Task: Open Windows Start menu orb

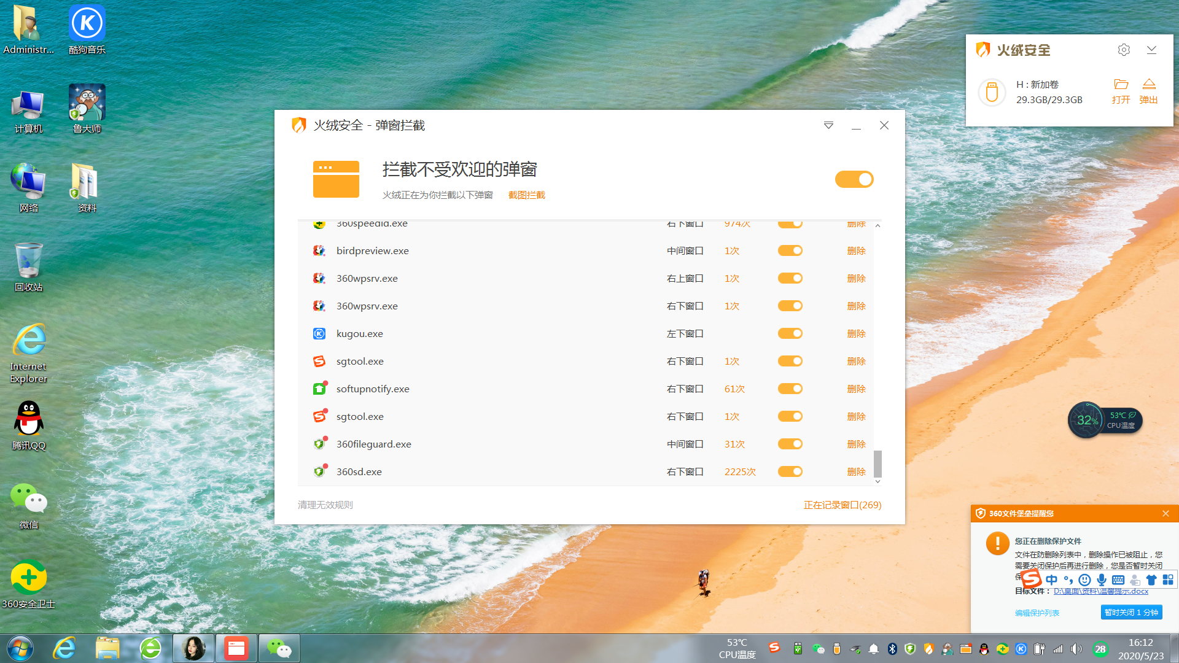Action: (x=20, y=648)
